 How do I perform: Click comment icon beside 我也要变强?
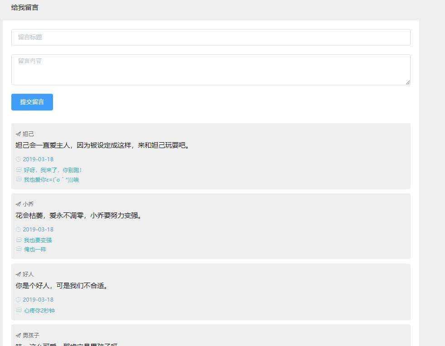pos(19,240)
